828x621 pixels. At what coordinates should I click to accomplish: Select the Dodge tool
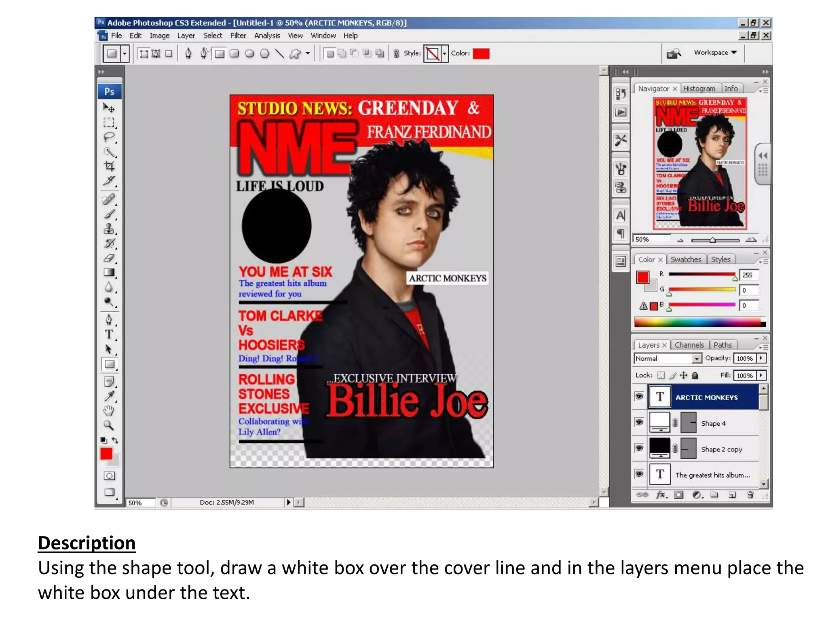pyautogui.click(x=109, y=302)
